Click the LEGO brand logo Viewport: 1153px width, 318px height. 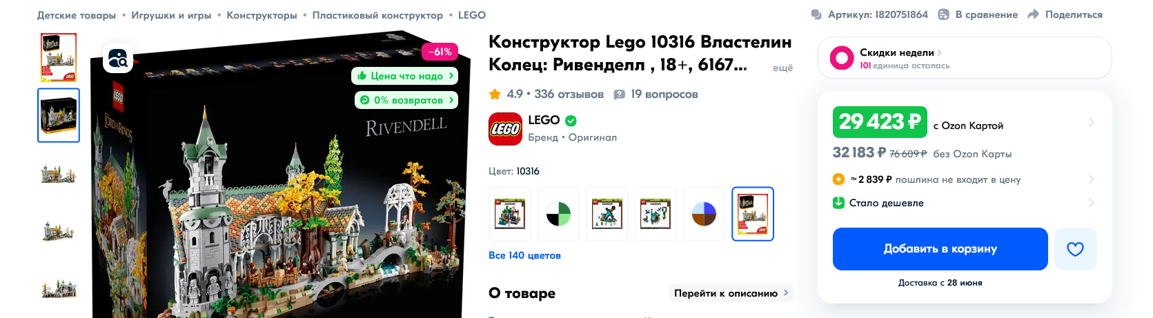coord(505,129)
